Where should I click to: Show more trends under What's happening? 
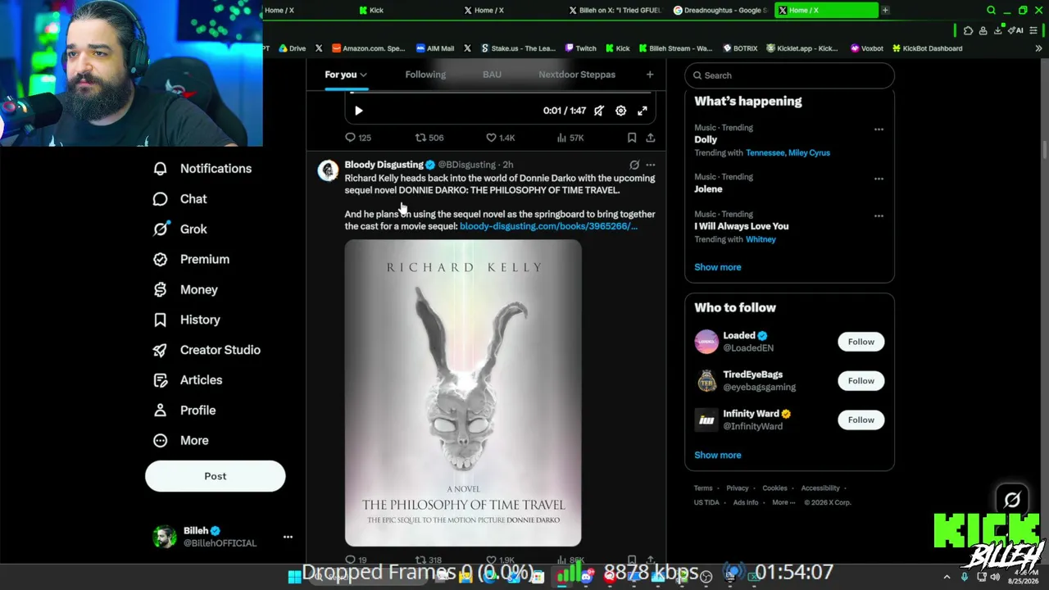click(717, 267)
